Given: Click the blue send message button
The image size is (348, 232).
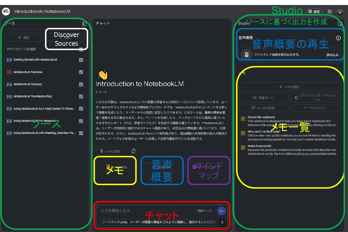Looking at the screenshot, I should (221, 211).
